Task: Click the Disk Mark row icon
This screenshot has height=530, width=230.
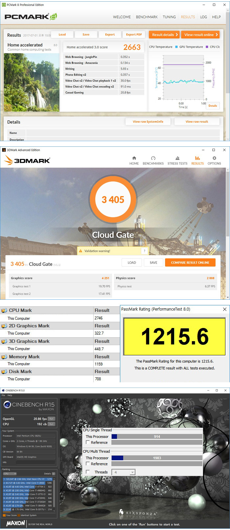Action: pyautogui.click(x=4, y=371)
